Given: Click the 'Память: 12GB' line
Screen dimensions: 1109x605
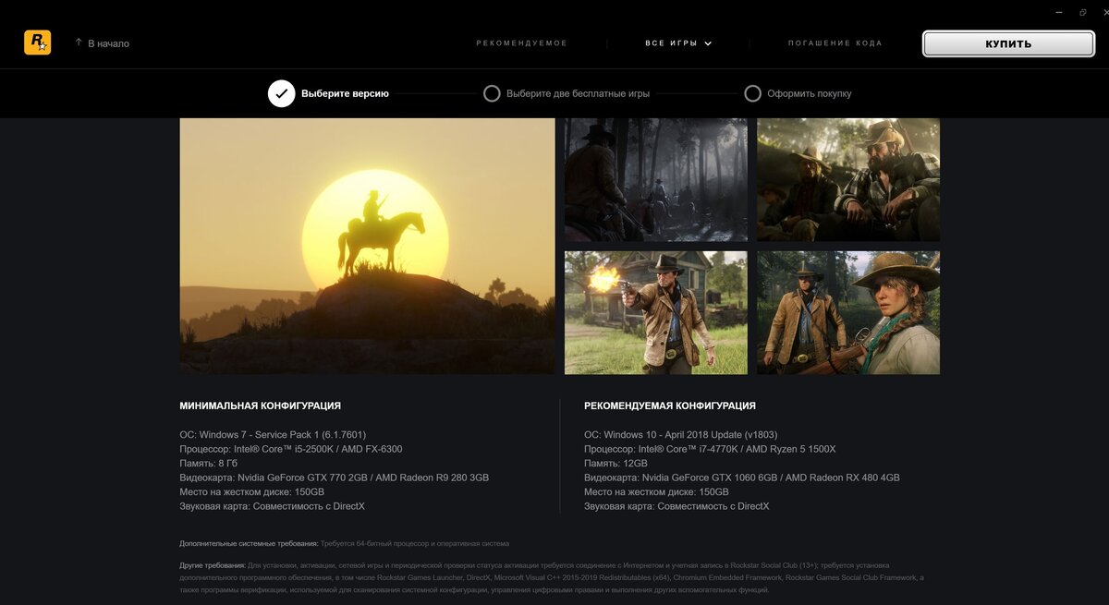Looking at the screenshot, I should click(x=615, y=464).
